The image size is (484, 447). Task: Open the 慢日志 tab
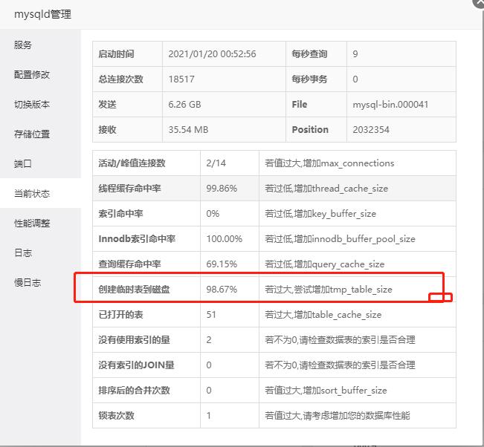pos(28,283)
